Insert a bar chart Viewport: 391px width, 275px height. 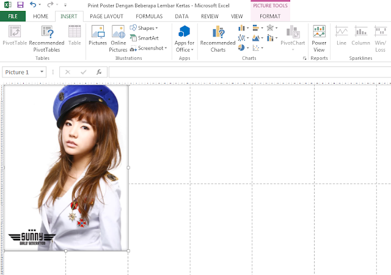(256, 28)
